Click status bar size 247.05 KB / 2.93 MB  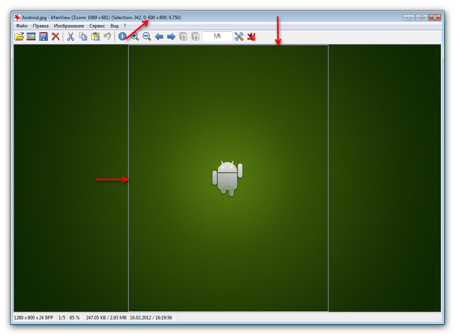106,318
